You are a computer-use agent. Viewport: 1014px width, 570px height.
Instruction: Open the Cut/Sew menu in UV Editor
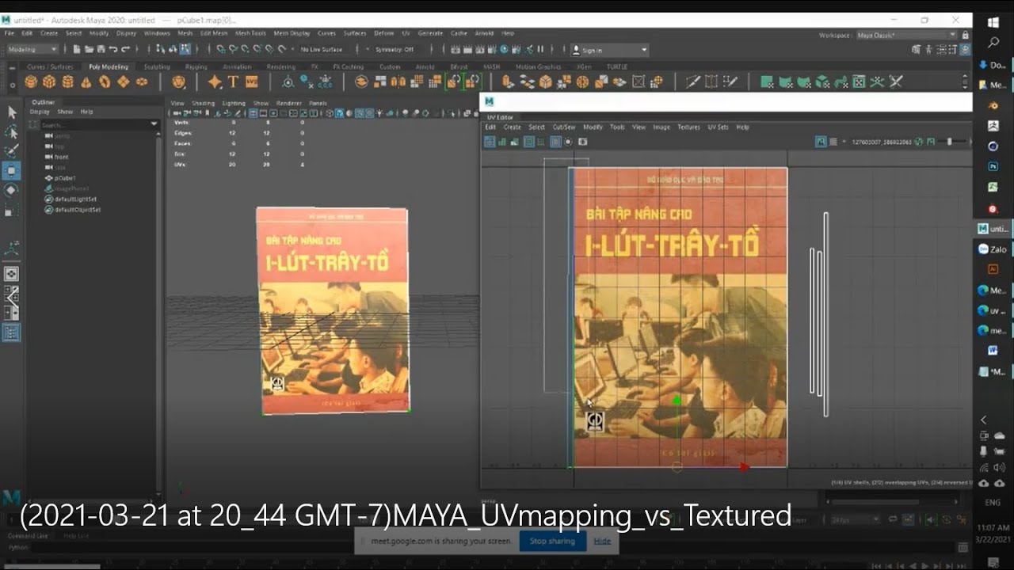click(x=564, y=127)
